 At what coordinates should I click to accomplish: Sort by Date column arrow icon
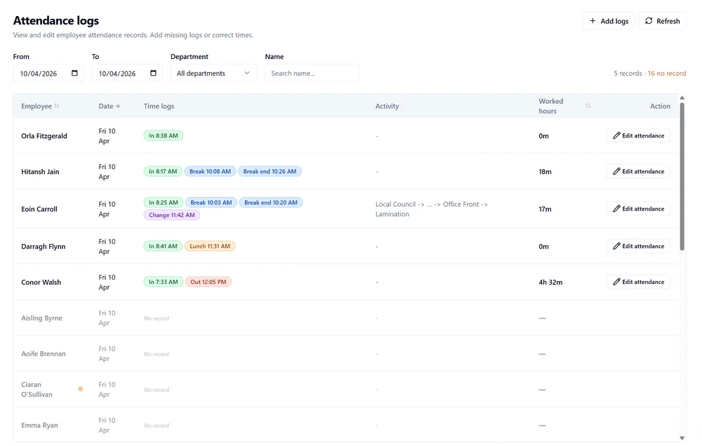tap(118, 106)
